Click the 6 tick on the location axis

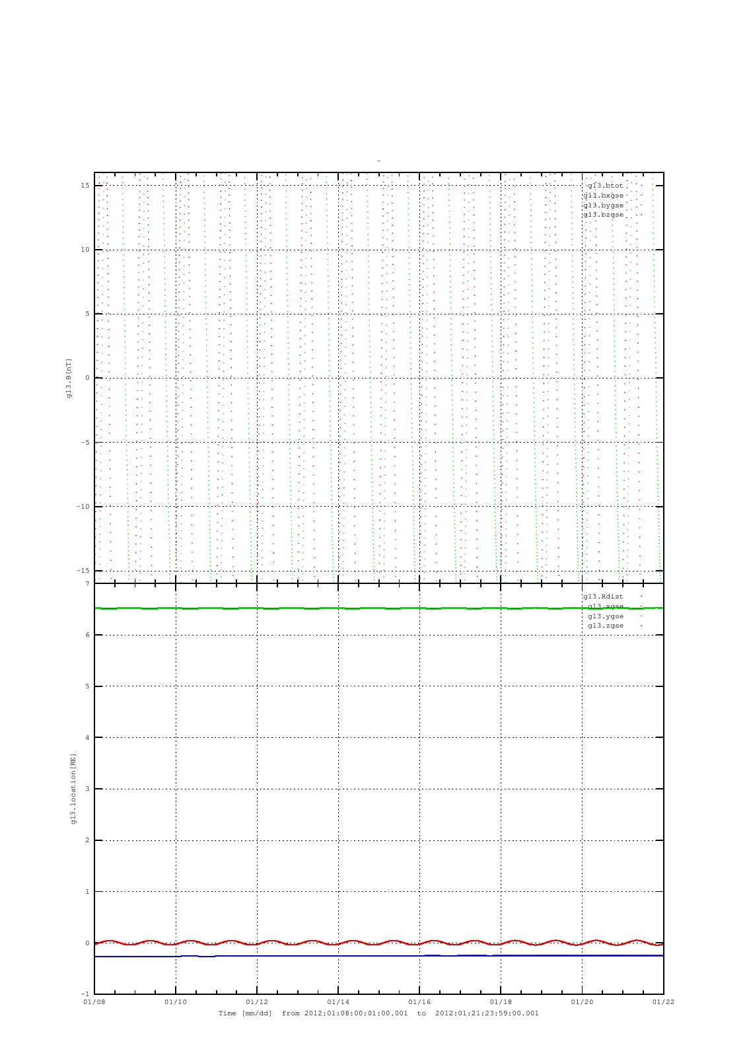point(87,636)
